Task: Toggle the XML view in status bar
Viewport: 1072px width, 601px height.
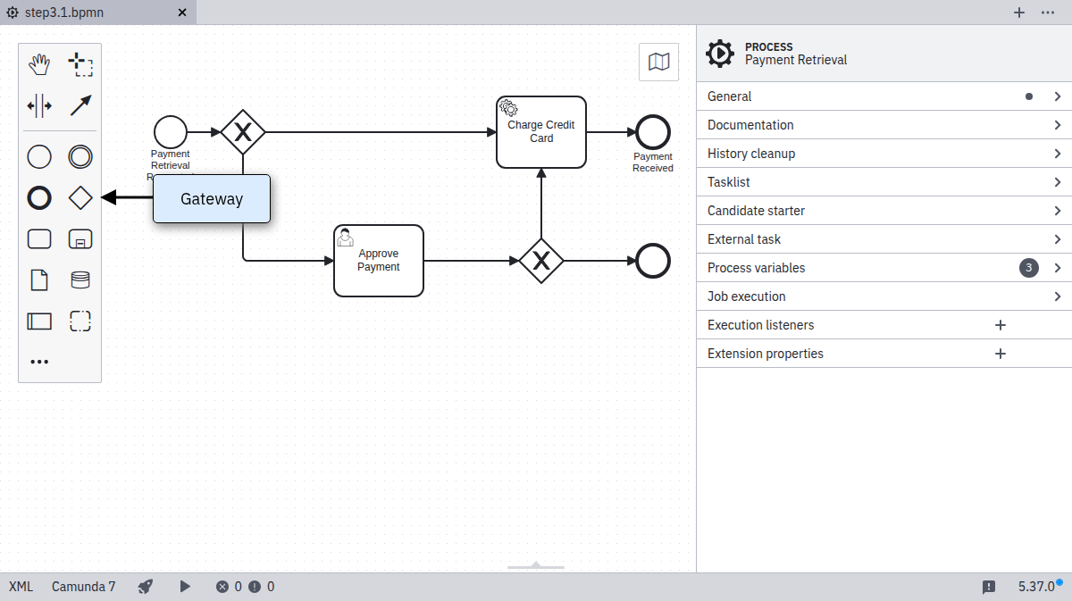Action: pos(21,587)
